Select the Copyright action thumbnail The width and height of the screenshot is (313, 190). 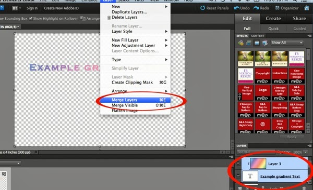pos(262,76)
